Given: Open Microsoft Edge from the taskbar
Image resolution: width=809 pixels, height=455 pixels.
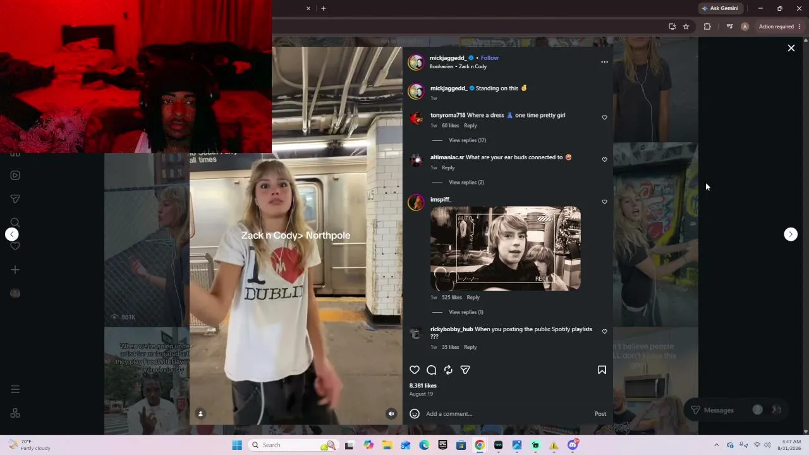Looking at the screenshot, I should click(424, 446).
